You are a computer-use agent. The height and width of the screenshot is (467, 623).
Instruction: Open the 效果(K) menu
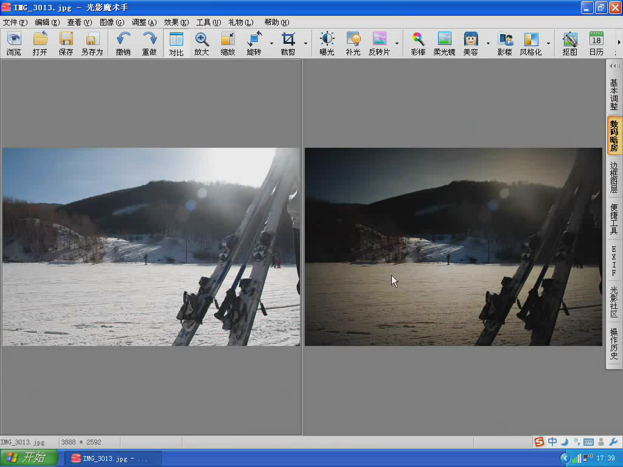[176, 22]
